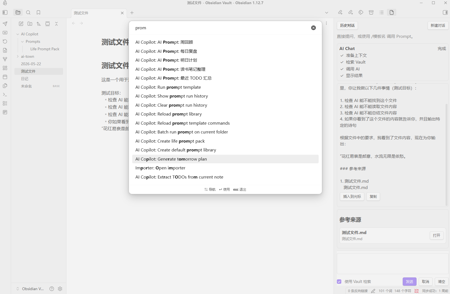Open the backlinks panel icon
The width and height of the screenshot is (450, 294).
[x=340, y=12]
